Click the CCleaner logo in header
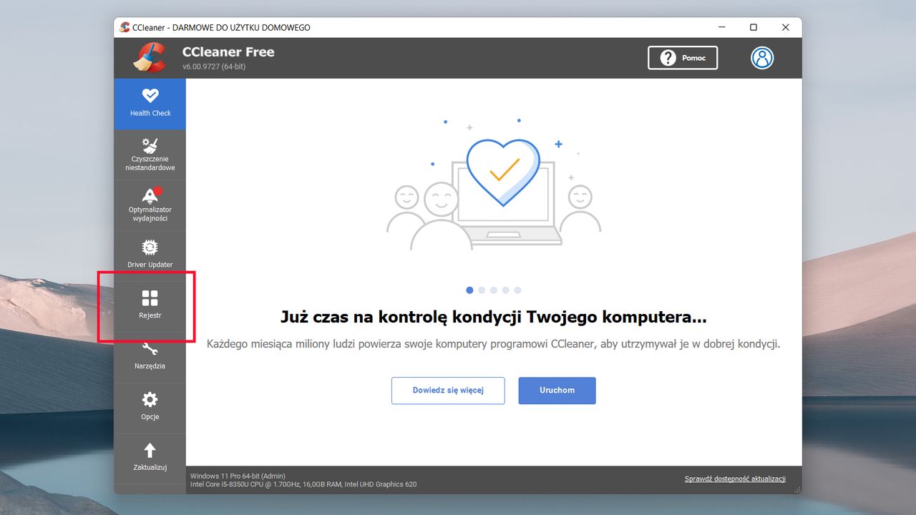Viewport: 916px width, 515px height. [x=149, y=57]
